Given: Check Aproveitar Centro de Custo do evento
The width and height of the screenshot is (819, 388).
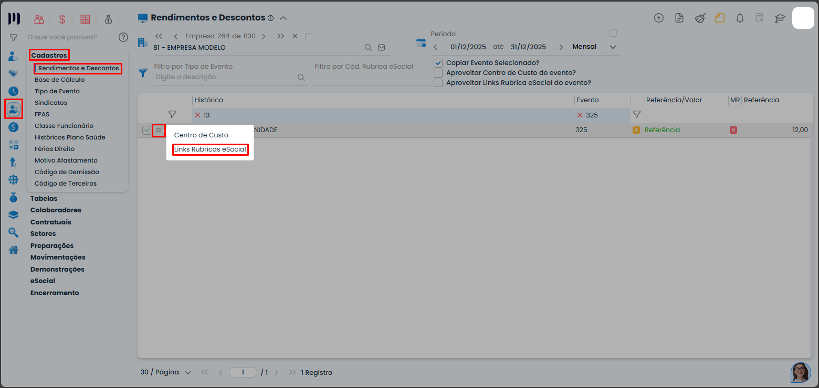Looking at the screenshot, I should pyautogui.click(x=438, y=73).
